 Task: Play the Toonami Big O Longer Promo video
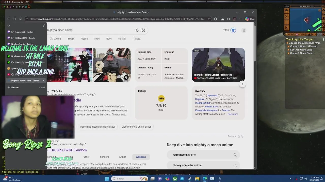(x=218, y=65)
